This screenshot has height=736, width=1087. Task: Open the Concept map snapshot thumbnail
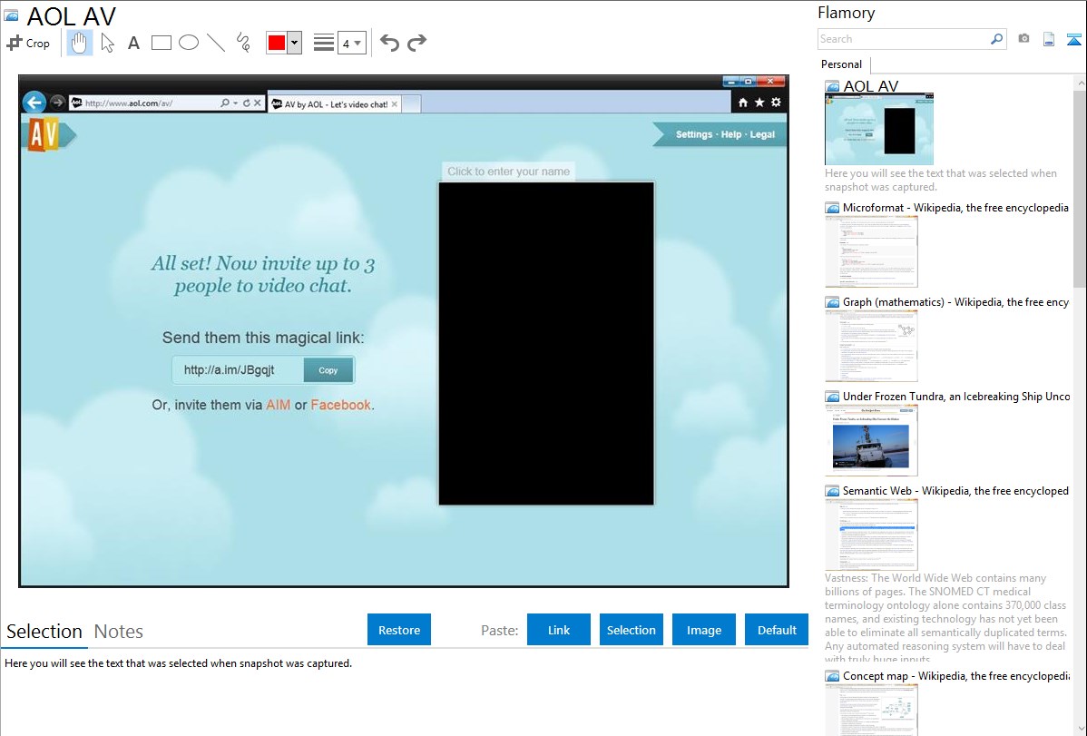[x=871, y=711]
